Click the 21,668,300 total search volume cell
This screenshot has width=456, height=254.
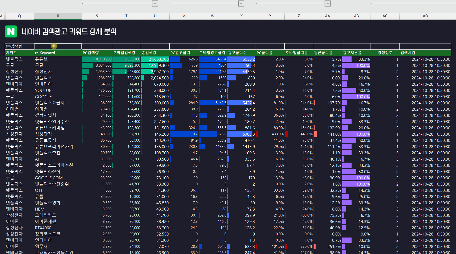tap(155, 59)
